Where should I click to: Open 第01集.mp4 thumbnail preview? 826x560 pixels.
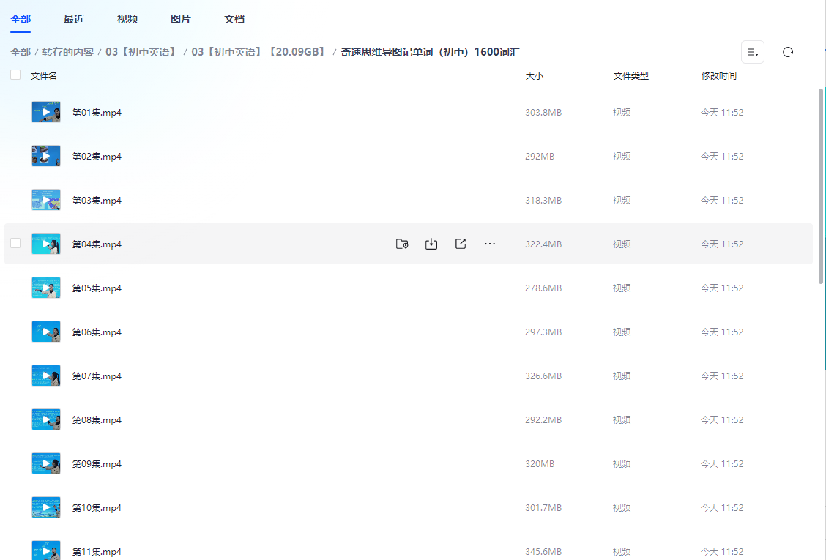46,111
